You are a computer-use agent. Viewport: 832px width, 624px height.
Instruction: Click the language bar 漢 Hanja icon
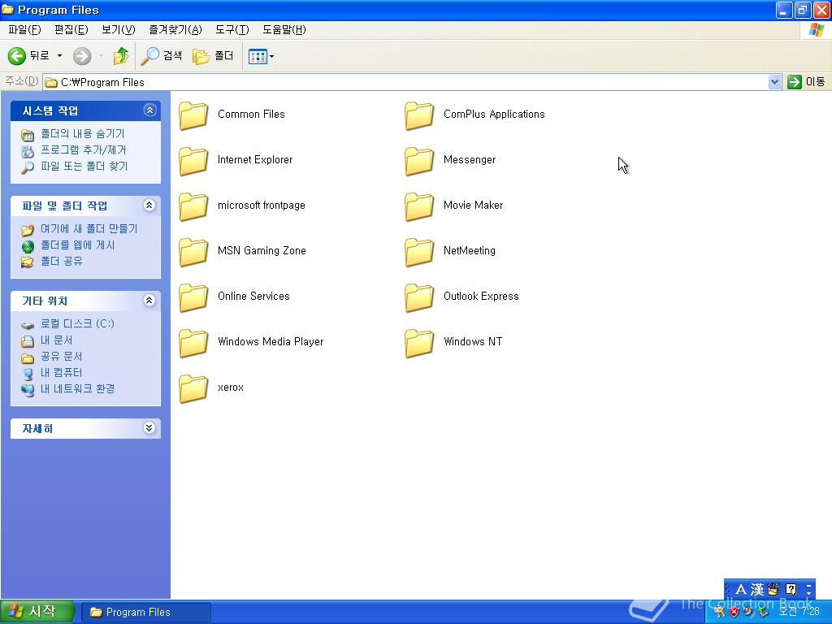pos(757,590)
